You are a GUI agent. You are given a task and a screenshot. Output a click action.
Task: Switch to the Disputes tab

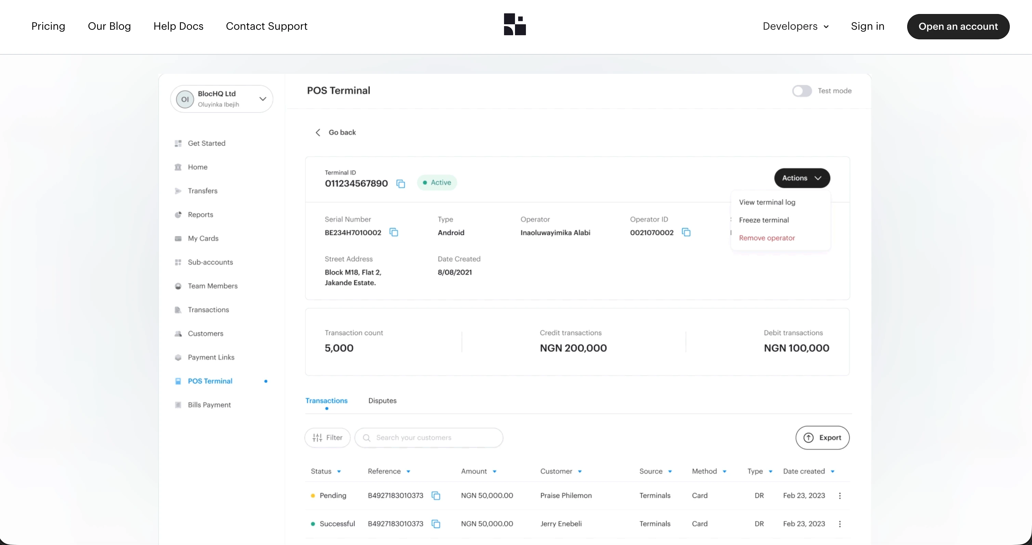click(382, 401)
